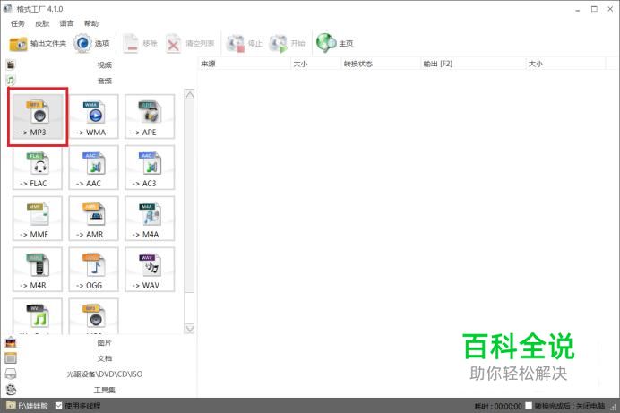Pick the M4R ringtone format

(x=38, y=270)
